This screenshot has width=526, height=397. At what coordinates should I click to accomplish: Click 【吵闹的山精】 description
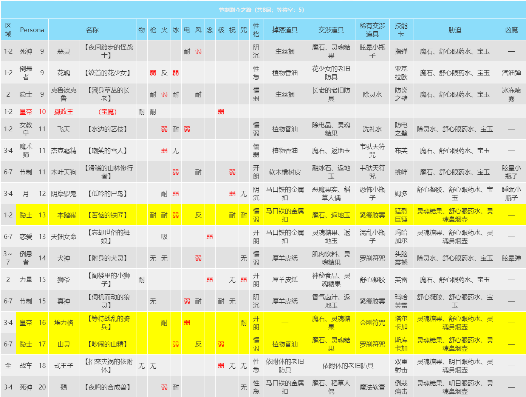point(108,344)
